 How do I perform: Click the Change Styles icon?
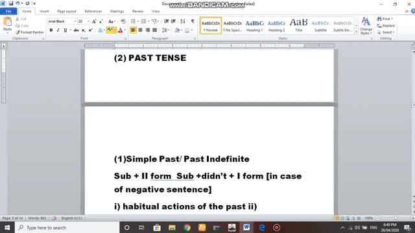366,26
